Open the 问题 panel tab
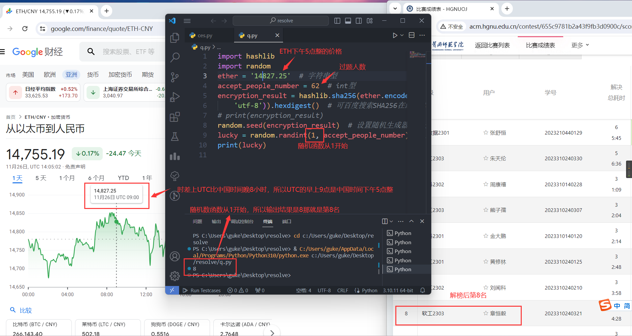The height and width of the screenshot is (336, 632). click(197, 221)
